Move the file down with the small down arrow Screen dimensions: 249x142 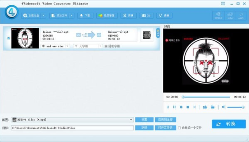[158, 35]
